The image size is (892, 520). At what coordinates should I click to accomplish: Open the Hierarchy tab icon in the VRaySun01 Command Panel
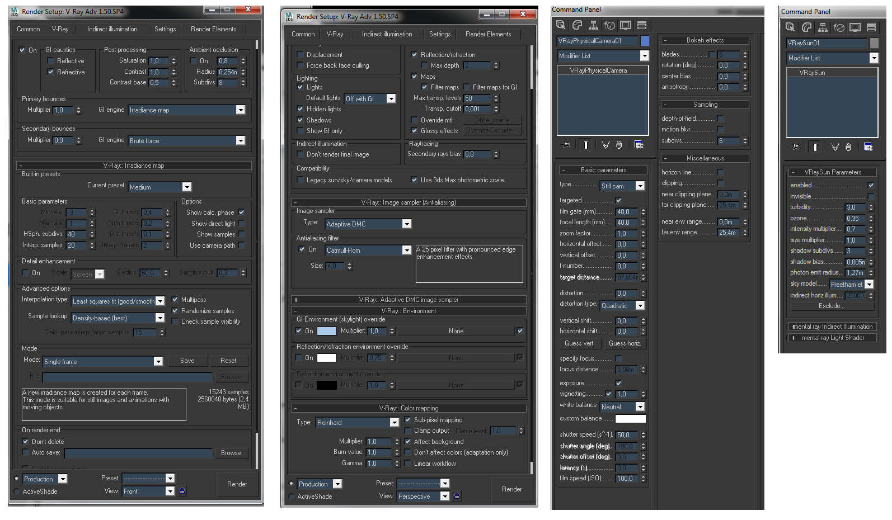[x=823, y=27]
